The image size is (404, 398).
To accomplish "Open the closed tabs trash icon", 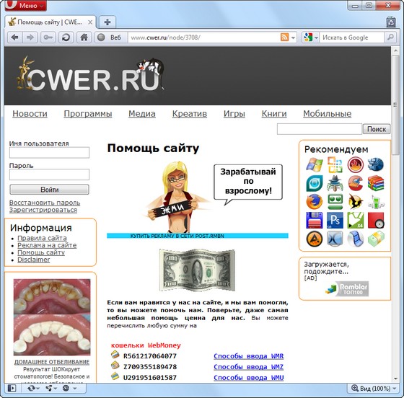I will click(x=391, y=22).
